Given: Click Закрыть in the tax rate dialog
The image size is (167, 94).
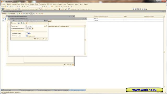Looking at the screenshot, I should 45,39.
